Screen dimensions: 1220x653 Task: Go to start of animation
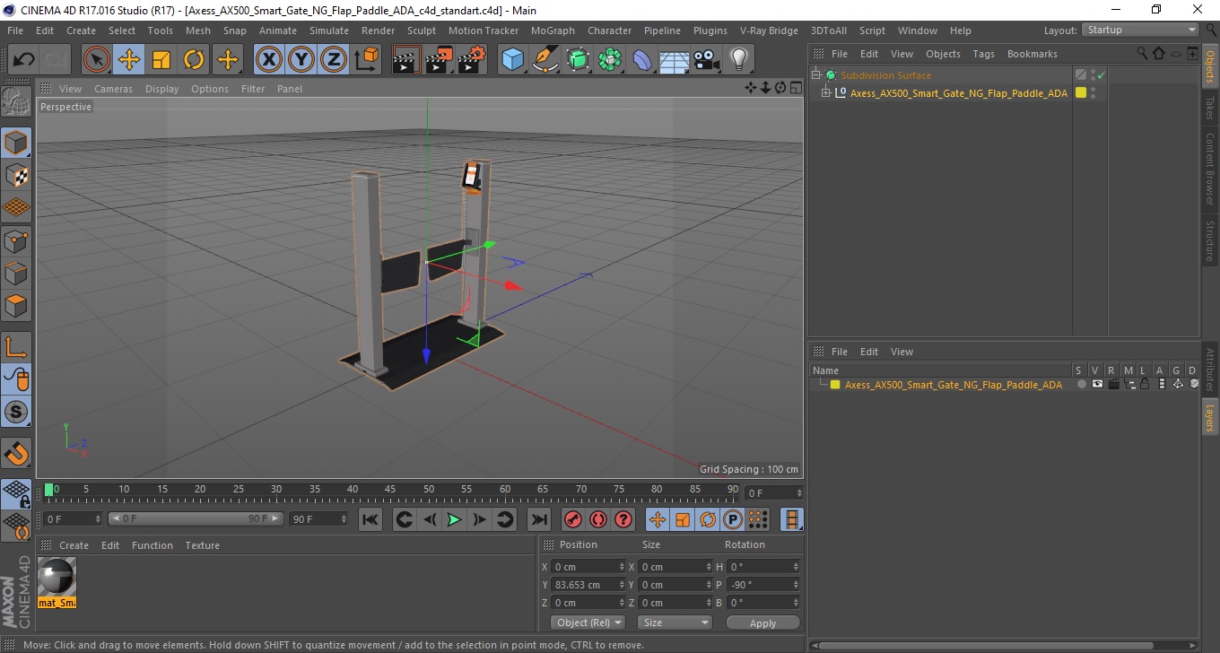coord(370,519)
